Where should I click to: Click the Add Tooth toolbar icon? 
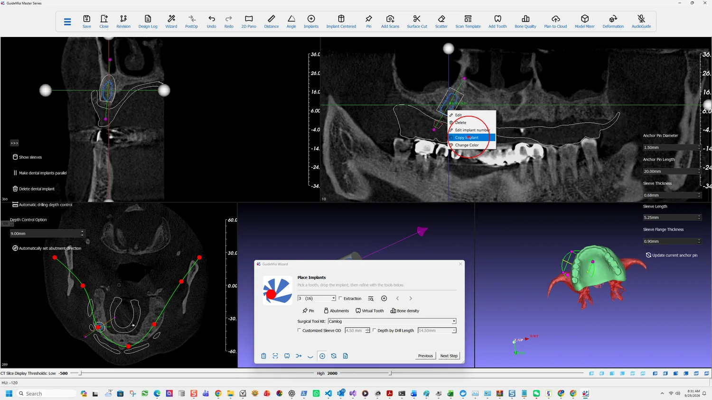pyautogui.click(x=497, y=21)
